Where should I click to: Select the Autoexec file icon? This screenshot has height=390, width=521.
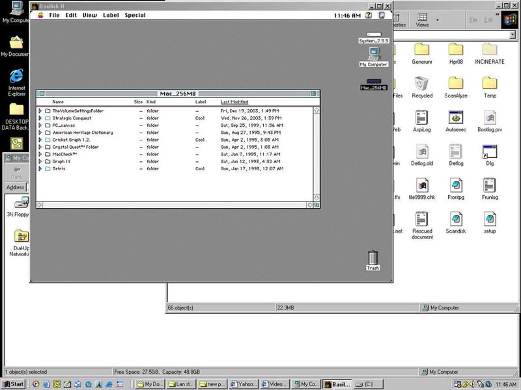point(456,122)
